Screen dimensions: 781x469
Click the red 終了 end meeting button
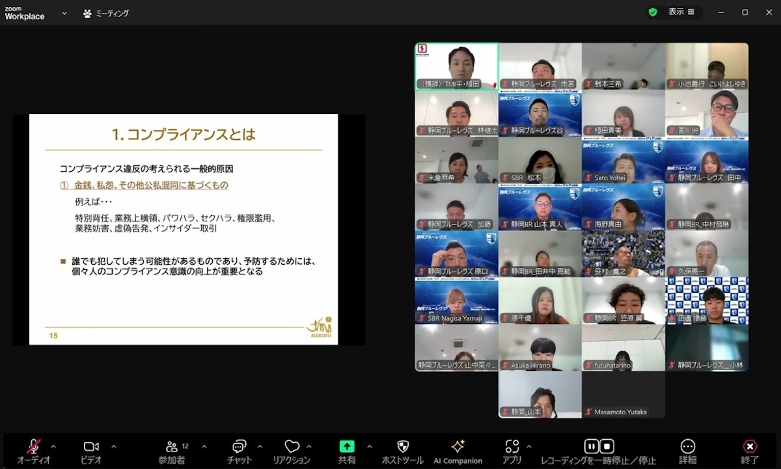tap(750, 447)
